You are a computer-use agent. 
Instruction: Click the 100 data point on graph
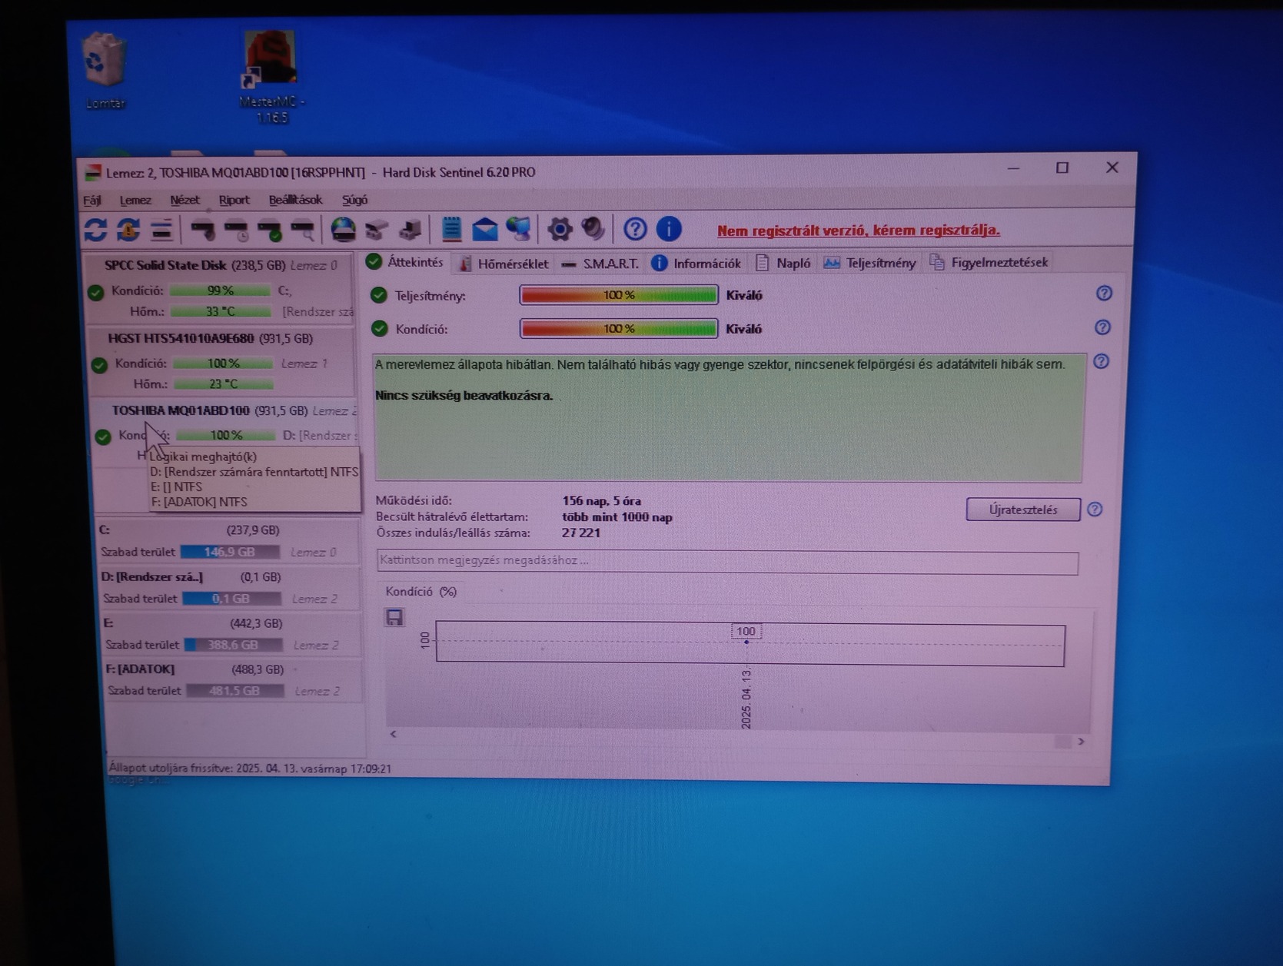[x=746, y=641]
